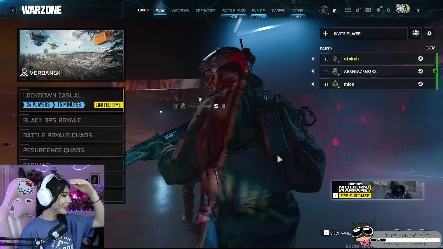This screenshot has width=443, height=249.
Task: Open the player rank emblem icon
Action: pyautogui.click(x=324, y=10)
